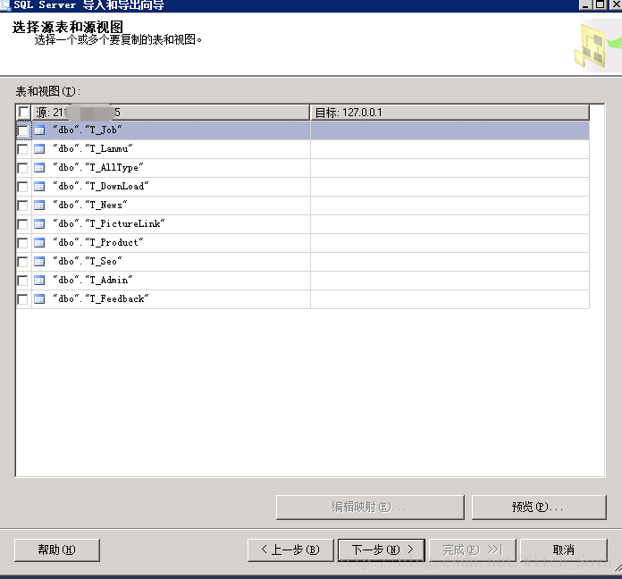
Task: Check the T_Job table checkbox
Action: click(x=22, y=130)
